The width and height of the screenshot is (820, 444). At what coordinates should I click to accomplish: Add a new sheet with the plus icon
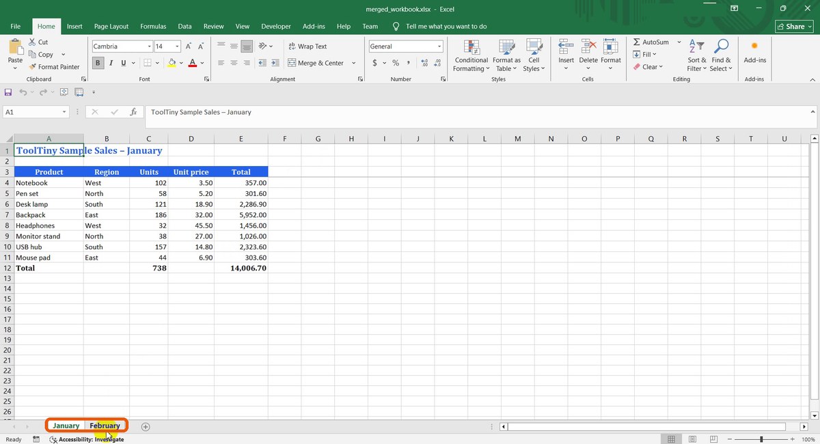146,426
